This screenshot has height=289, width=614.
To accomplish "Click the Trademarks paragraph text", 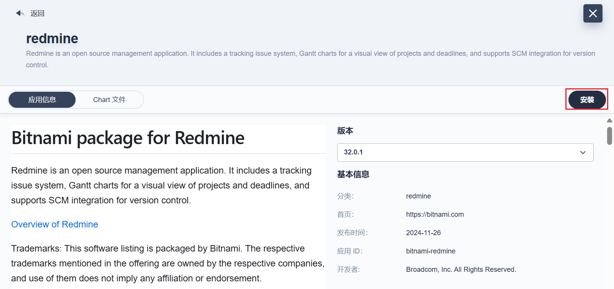I will point(168,263).
